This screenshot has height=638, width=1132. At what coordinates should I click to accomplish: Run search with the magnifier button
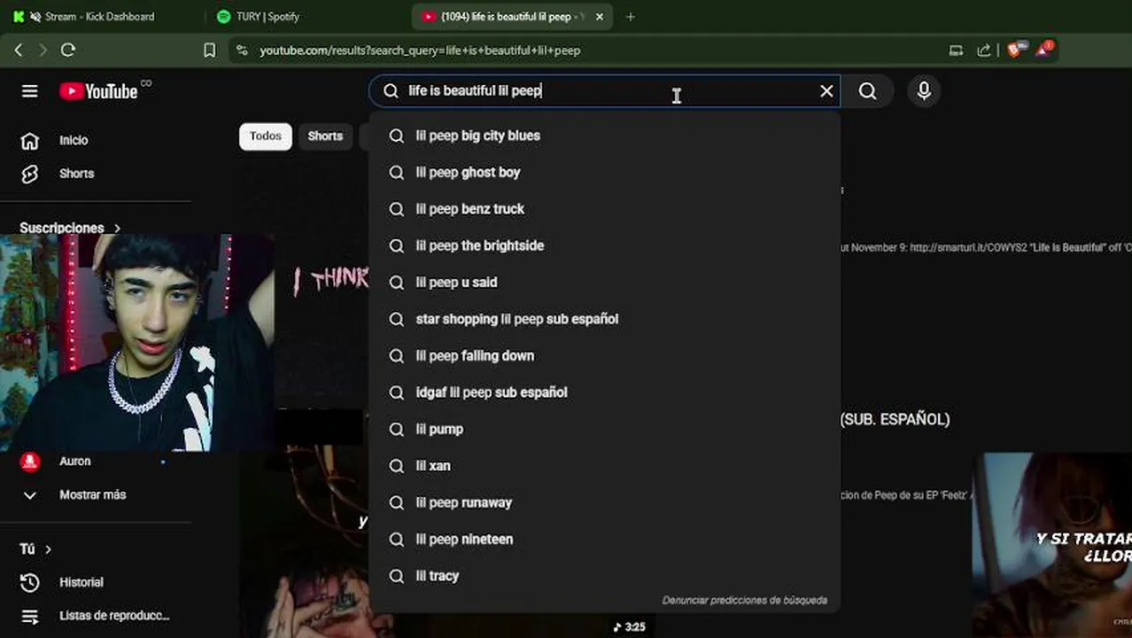(868, 91)
